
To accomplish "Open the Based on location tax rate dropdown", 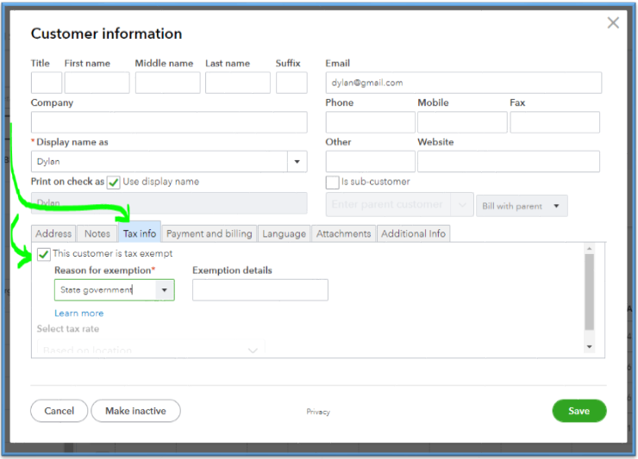I will [x=151, y=349].
